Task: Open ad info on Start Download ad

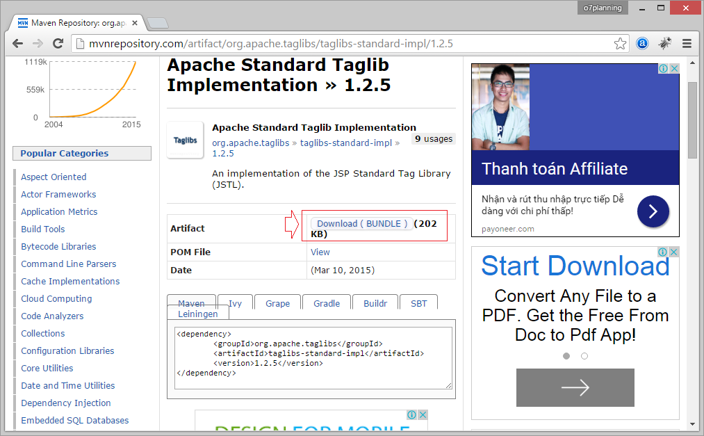Action: tap(663, 252)
